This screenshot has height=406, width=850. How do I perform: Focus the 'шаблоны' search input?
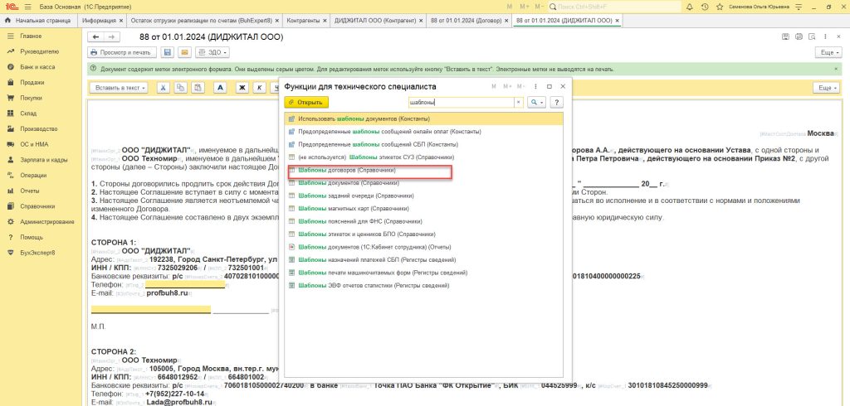pyautogui.click(x=460, y=102)
